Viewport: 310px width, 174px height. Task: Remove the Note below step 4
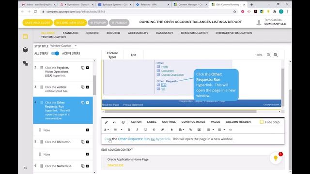coord(88,130)
